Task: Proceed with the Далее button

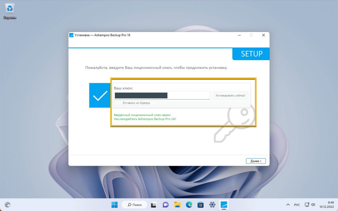Action: tap(256, 161)
